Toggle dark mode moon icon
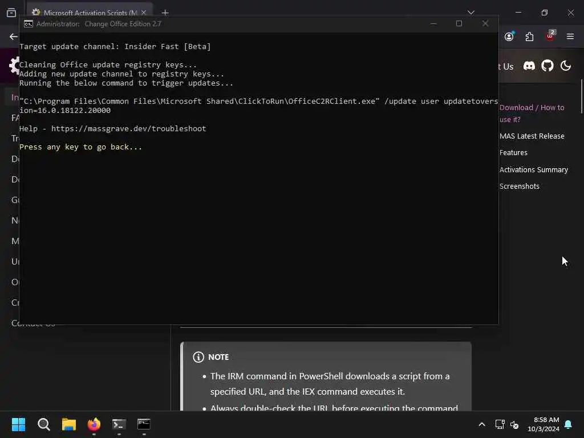Image resolution: width=584 pixels, height=438 pixels. click(x=565, y=66)
